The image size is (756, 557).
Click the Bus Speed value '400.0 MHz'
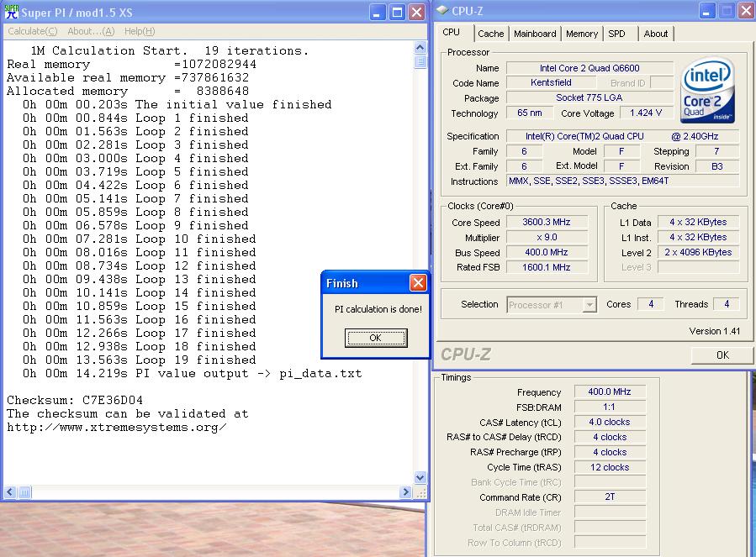547,252
